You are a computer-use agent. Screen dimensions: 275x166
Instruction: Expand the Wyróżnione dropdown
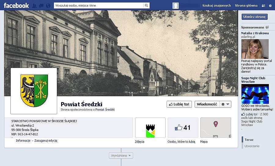[x=121, y=156]
